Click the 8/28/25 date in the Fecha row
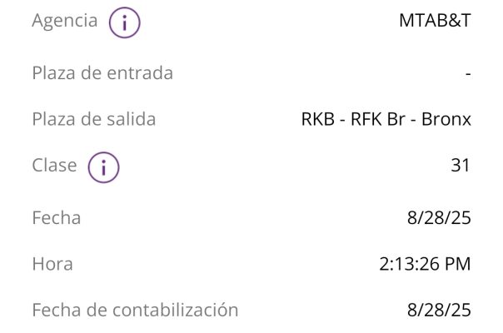Screen dimensions: 503x333 pos(440,218)
